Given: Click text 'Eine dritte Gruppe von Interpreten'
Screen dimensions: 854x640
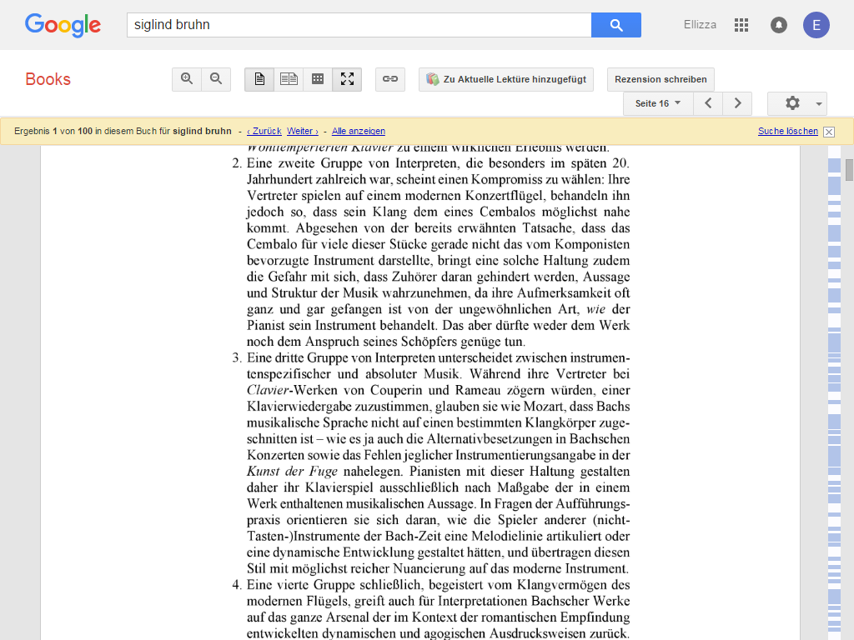Looking at the screenshot, I should (341, 357).
